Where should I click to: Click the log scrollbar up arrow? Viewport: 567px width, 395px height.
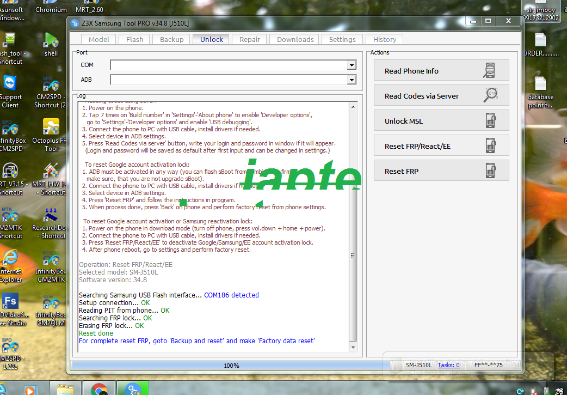(x=353, y=107)
